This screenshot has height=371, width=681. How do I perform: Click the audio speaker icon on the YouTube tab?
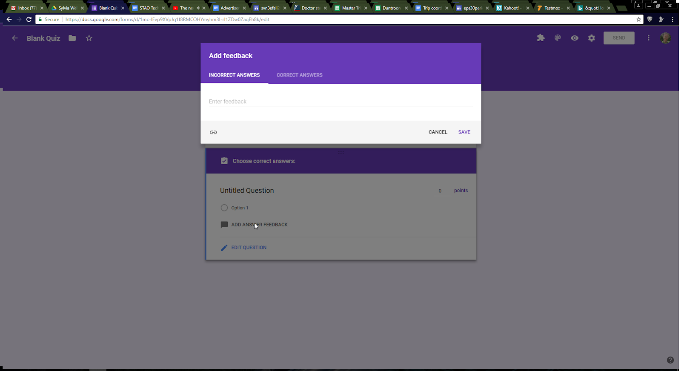pyautogui.click(x=198, y=8)
